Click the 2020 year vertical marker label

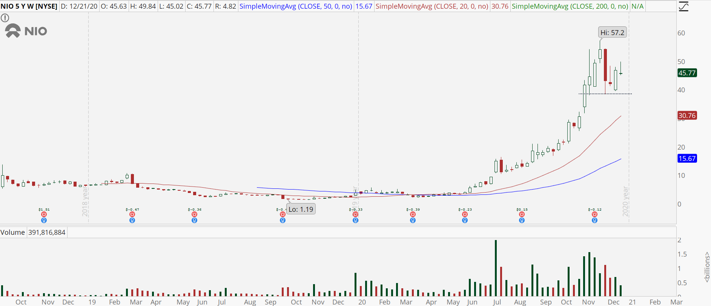(625, 201)
